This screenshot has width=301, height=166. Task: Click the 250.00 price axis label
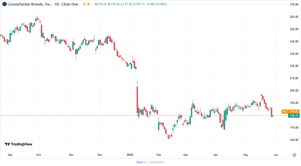(x=294, y=29)
